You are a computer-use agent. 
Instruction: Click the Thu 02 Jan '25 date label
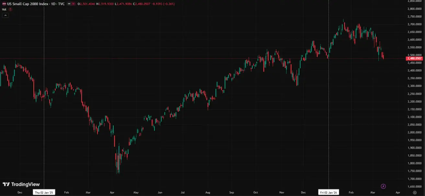[x=44, y=192]
